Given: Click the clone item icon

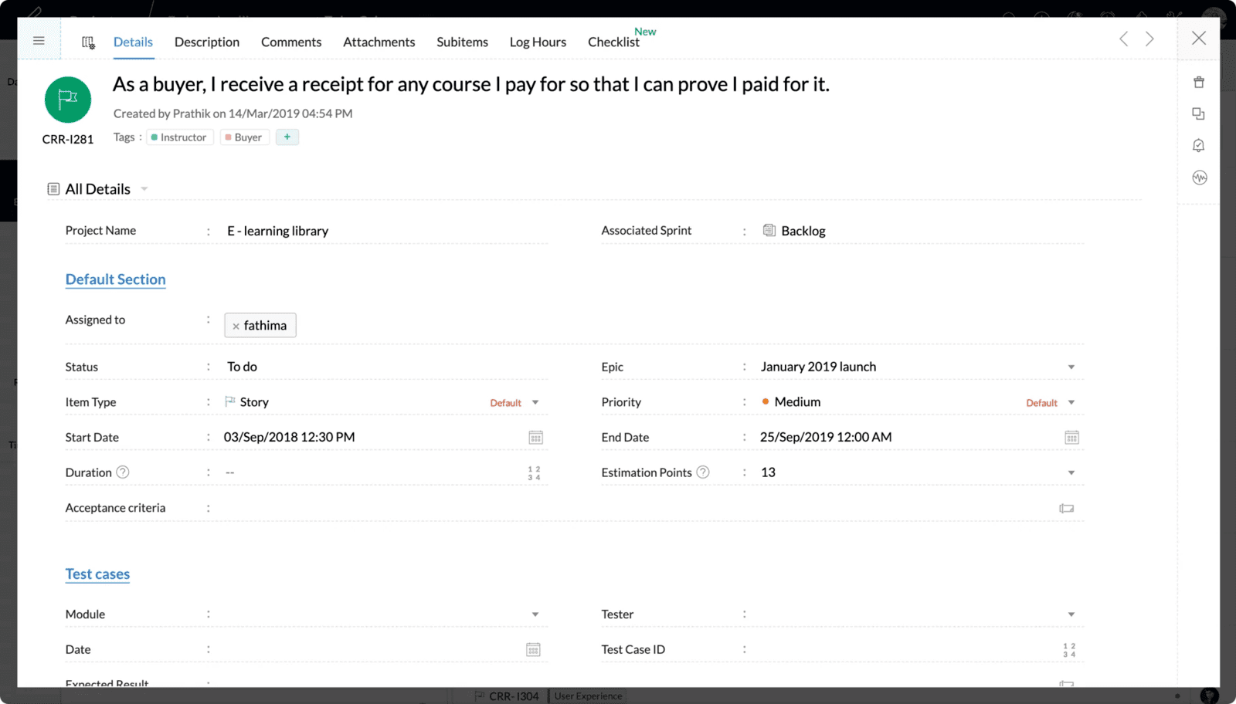Looking at the screenshot, I should tap(1198, 114).
